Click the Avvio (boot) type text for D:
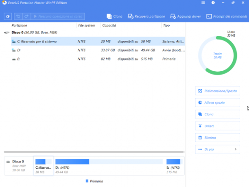The height and width of the screenshot is (187, 249). coord(173,50)
